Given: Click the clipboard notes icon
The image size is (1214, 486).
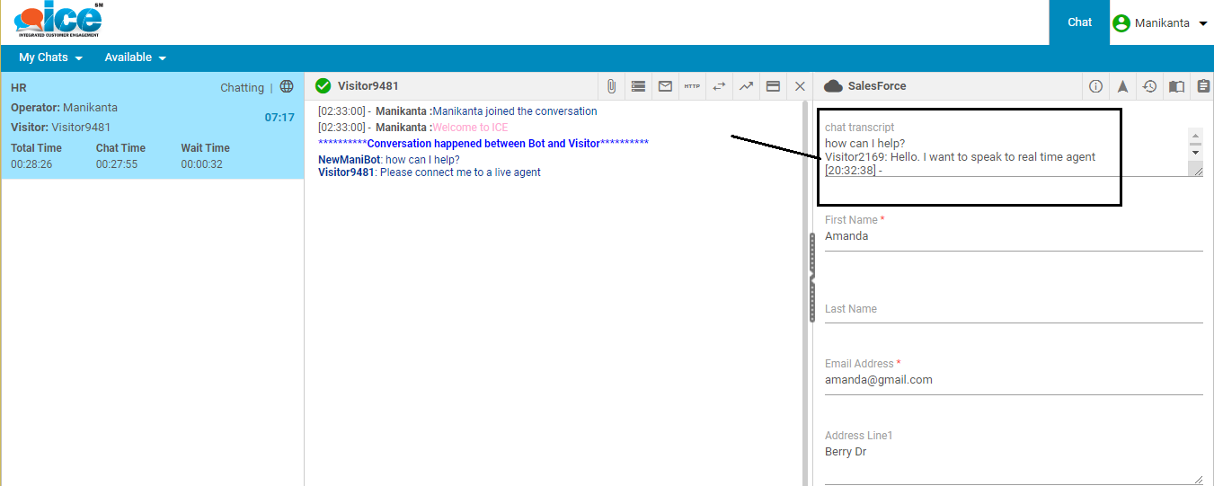Looking at the screenshot, I should tap(1202, 86).
